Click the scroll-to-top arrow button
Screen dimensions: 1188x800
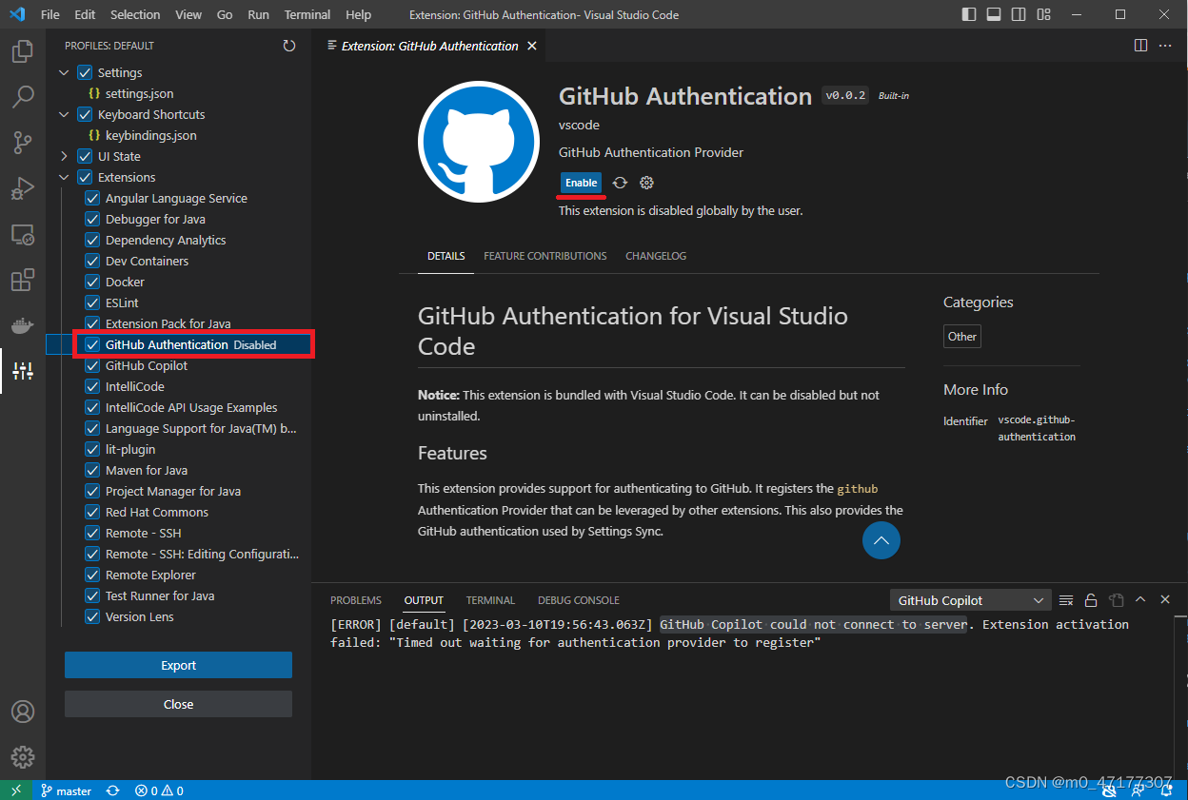(881, 540)
